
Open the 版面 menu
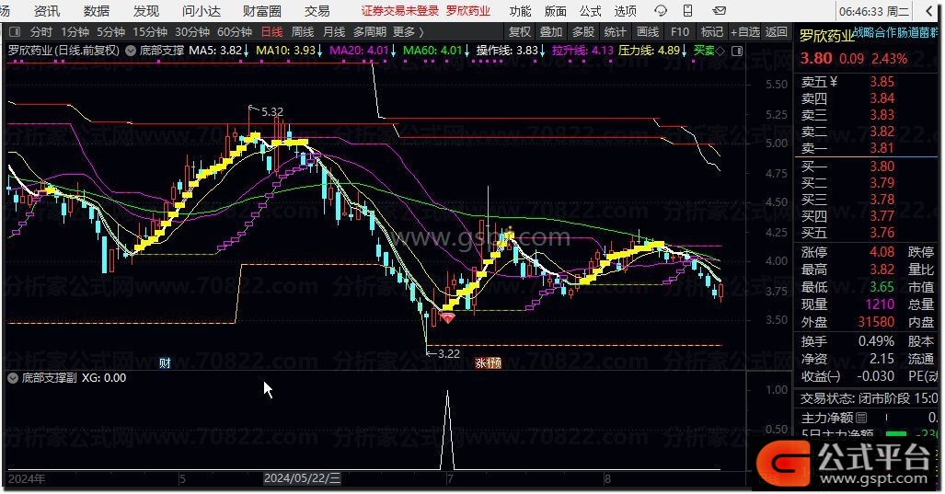tap(555, 11)
